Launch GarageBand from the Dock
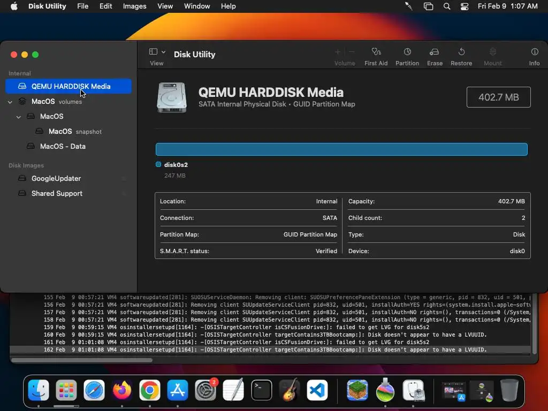 pyautogui.click(x=290, y=390)
